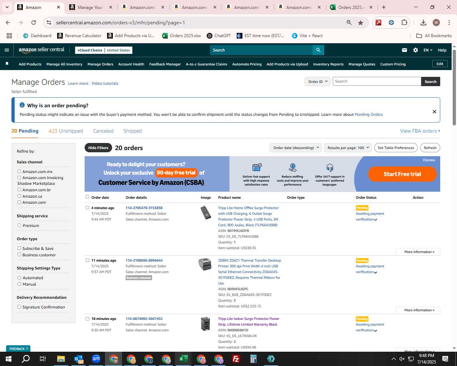The image size is (457, 366).
Task: Check the Amazon.com.mx sales channel
Action: tap(19, 172)
